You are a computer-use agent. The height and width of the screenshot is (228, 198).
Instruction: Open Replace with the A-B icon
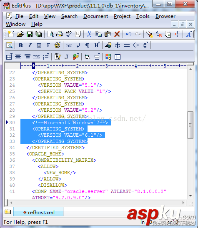point(158,34)
